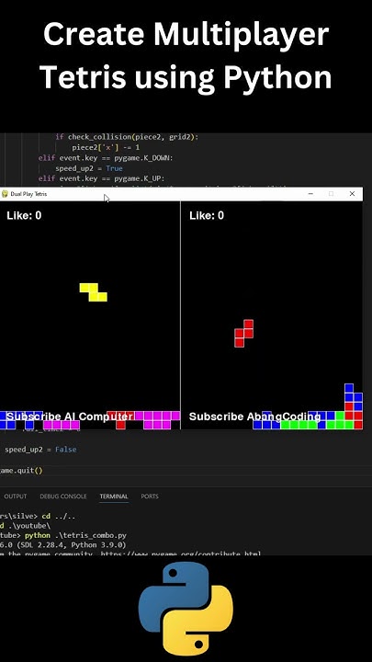Open the OUTPUT panel tab
This screenshot has width=372, height=662.
16,496
